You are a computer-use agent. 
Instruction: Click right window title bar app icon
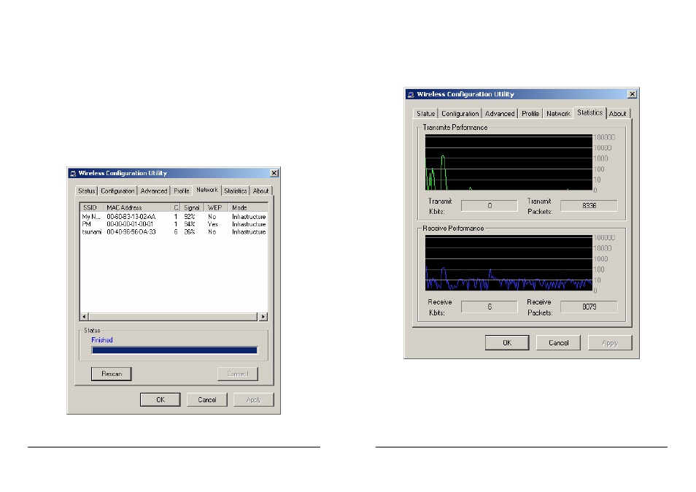click(x=411, y=95)
